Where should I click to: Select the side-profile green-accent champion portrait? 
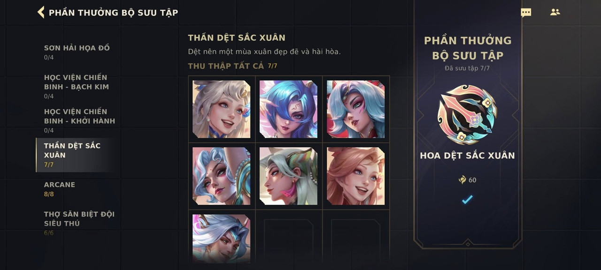pos(288,176)
